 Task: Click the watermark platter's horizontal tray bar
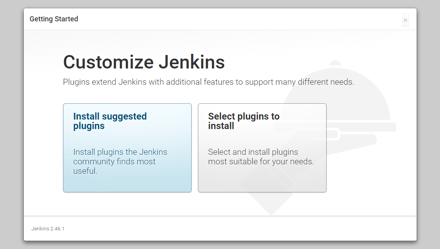point(362,127)
